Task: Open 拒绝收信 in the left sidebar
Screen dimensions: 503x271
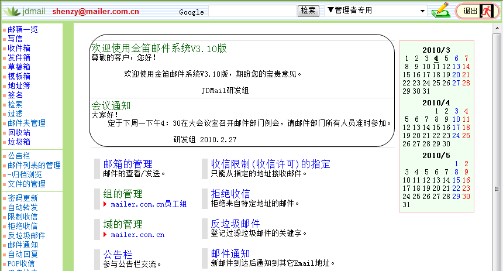Action: coord(22,226)
